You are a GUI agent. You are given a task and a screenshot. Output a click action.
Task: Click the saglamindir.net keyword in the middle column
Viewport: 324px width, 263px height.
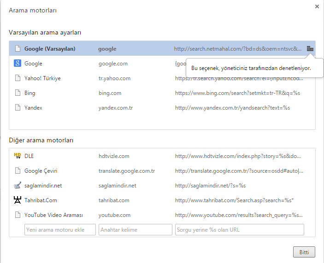click(x=118, y=185)
